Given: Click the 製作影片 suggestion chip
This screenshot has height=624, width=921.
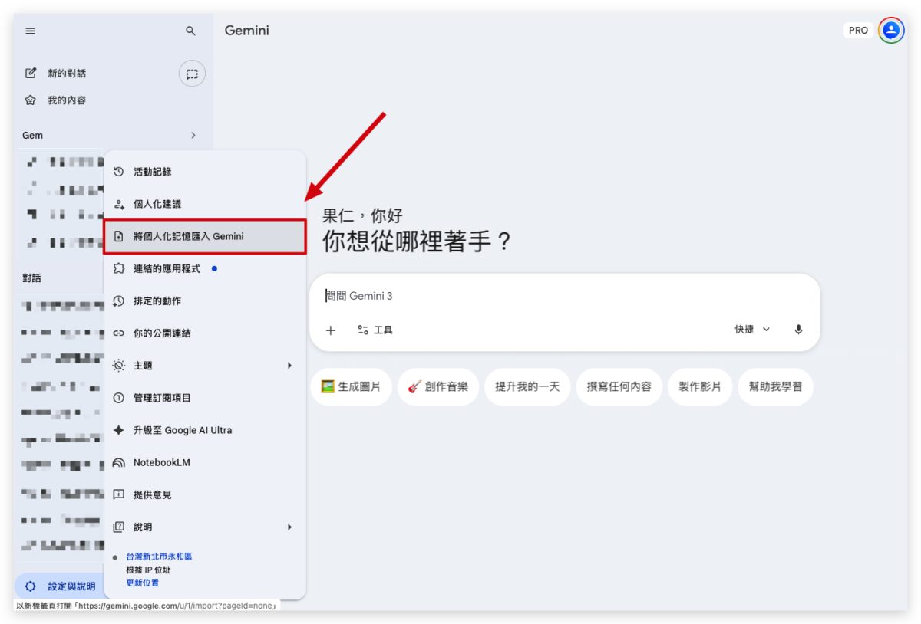Looking at the screenshot, I should click(x=700, y=386).
